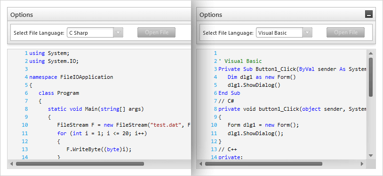Viewport: 383px width, 176px height.
Task: Click the right editor horizontal scrollbar thumb
Action: (263, 164)
